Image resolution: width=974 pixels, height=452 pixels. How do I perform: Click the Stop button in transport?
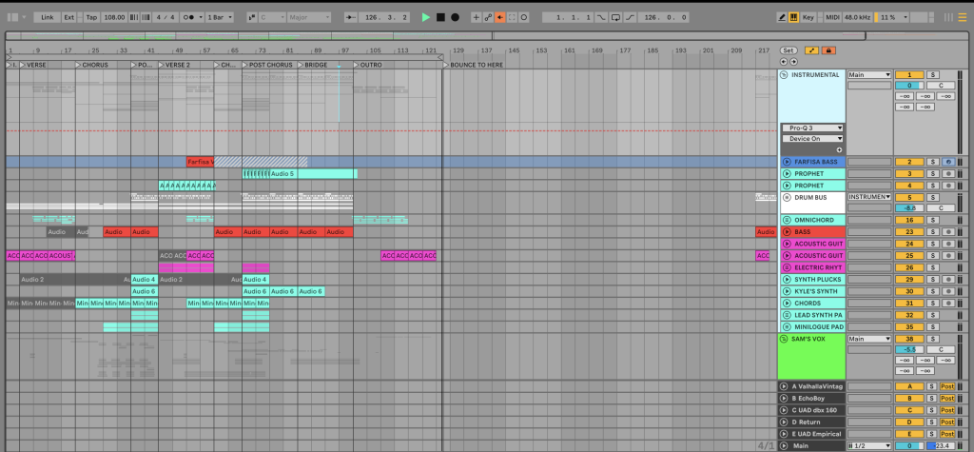(439, 17)
